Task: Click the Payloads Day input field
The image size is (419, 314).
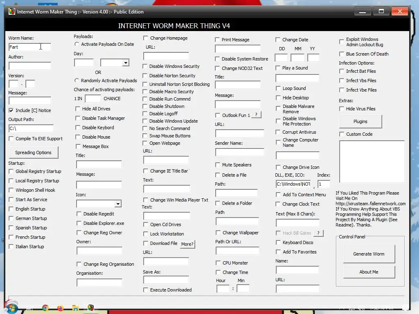Action: coord(84,63)
